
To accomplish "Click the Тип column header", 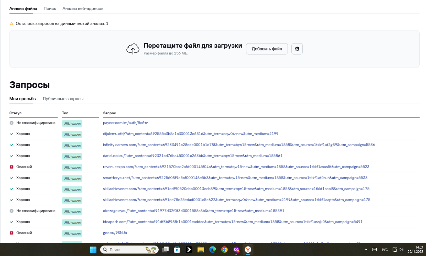I will pyautogui.click(x=65, y=113).
